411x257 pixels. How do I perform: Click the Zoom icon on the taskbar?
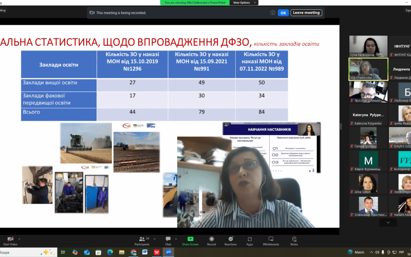(x=169, y=252)
